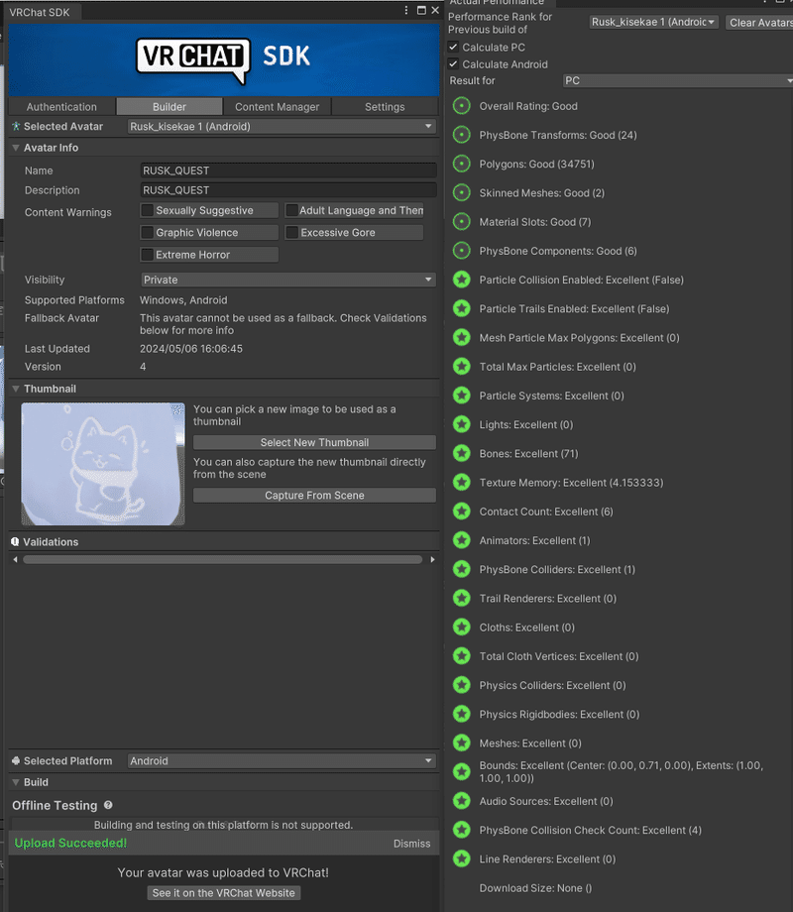Click the Trail Renderers star icon

461,599
